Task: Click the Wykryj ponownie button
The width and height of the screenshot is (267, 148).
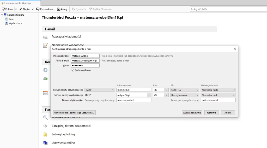Action: point(192,113)
